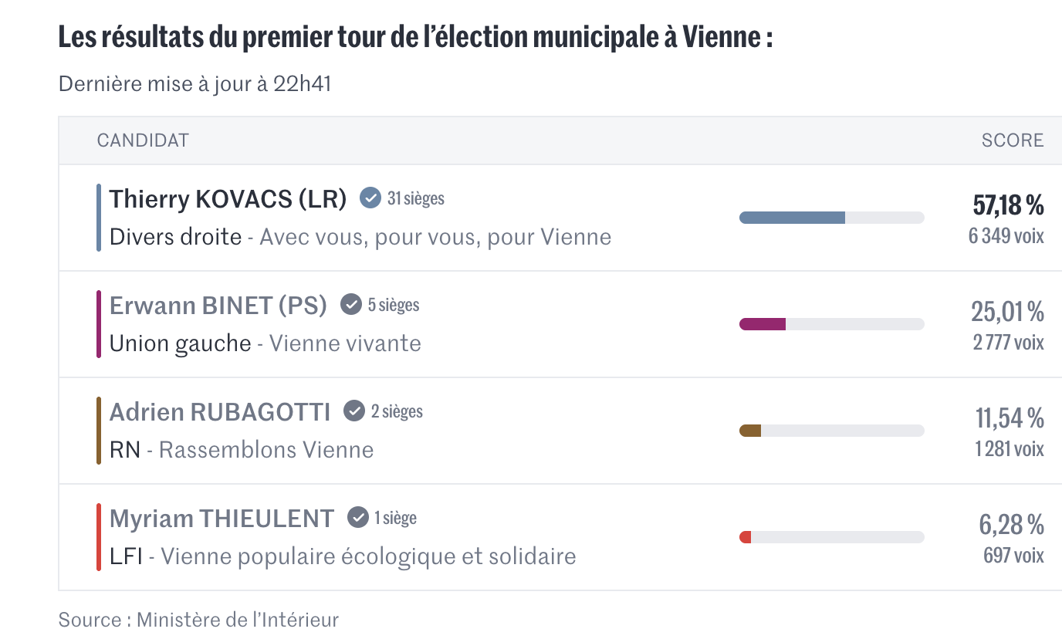Click the Myriam THIEULENT name
This screenshot has width=1062, height=639.
(222, 518)
